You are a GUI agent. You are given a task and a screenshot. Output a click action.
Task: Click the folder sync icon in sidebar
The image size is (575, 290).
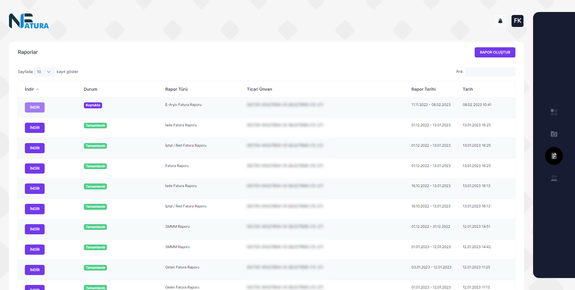(554, 134)
